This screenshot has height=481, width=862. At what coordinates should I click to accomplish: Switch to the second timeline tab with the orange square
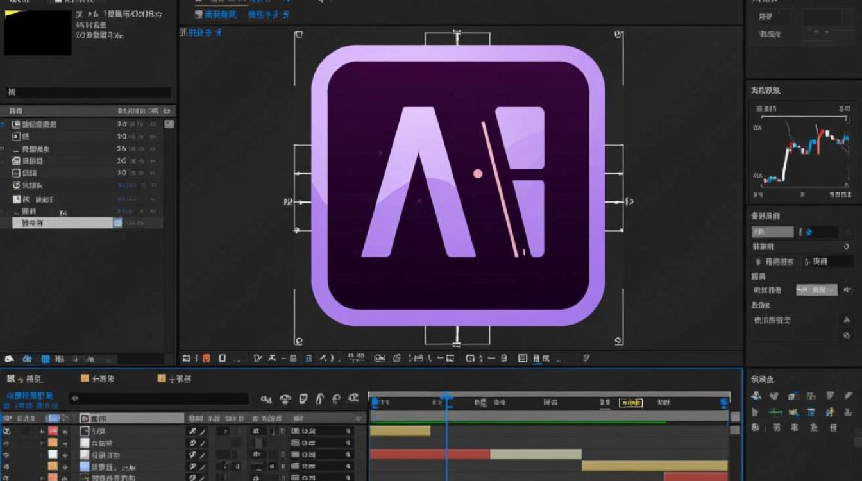pos(97,379)
